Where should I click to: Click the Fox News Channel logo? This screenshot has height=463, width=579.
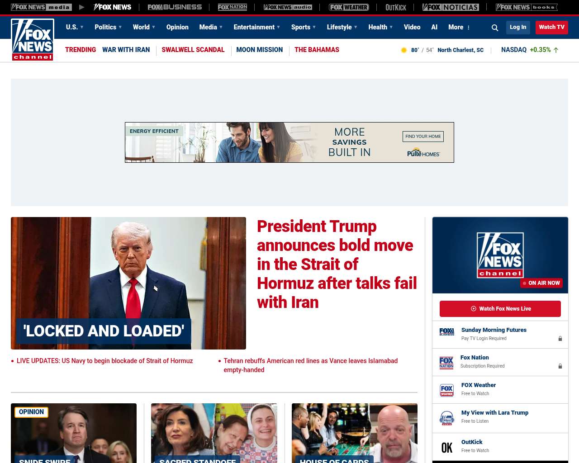point(33,40)
